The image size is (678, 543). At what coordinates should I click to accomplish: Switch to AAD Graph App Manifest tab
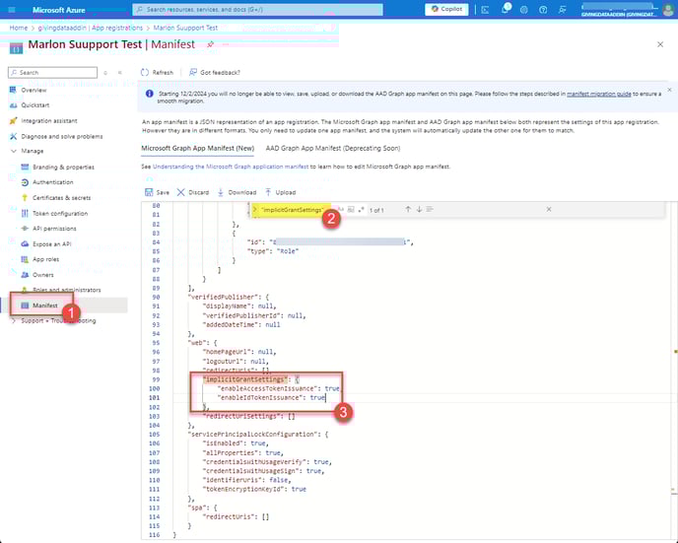click(x=333, y=148)
